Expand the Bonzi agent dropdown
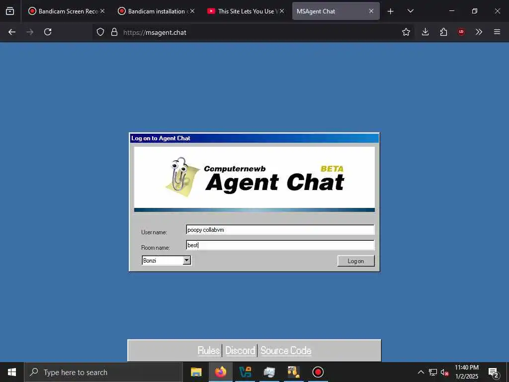Image resolution: width=509 pixels, height=382 pixels. (187, 260)
